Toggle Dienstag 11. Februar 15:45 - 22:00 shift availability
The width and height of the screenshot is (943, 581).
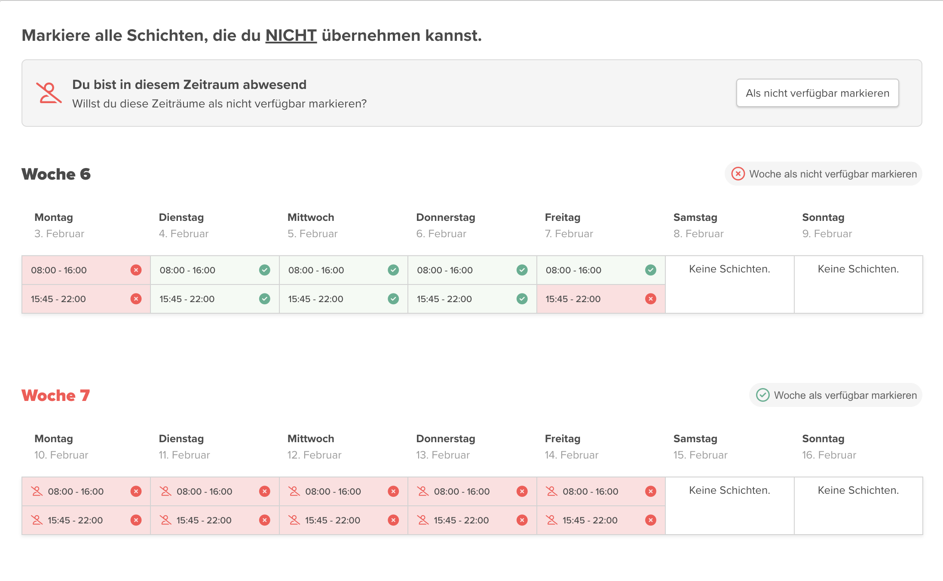(214, 520)
